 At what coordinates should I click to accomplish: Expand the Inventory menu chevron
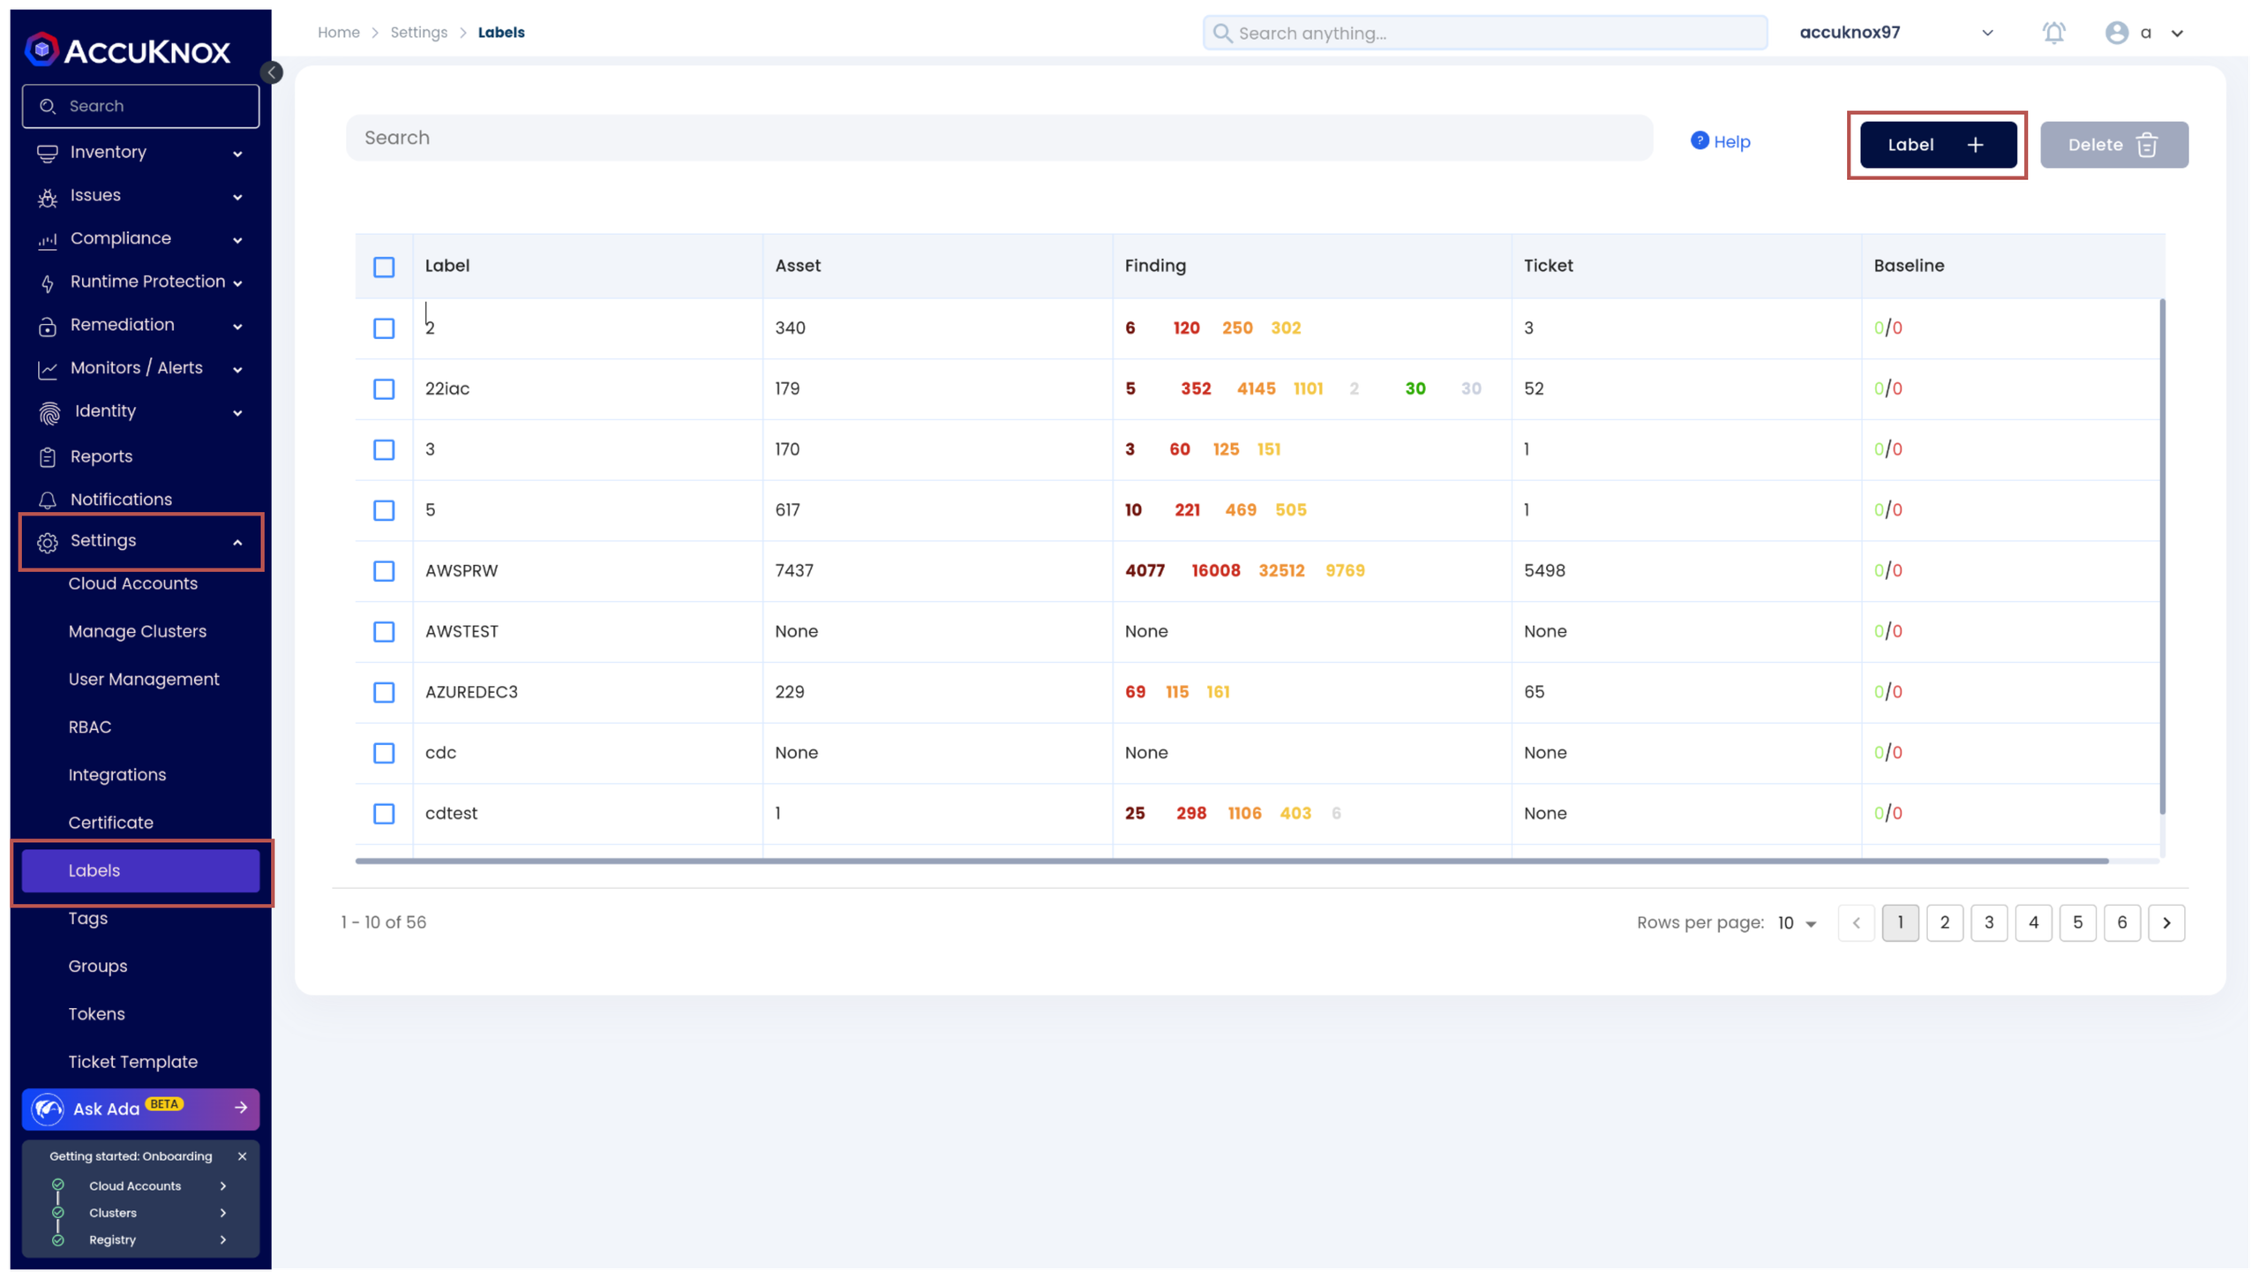[237, 154]
